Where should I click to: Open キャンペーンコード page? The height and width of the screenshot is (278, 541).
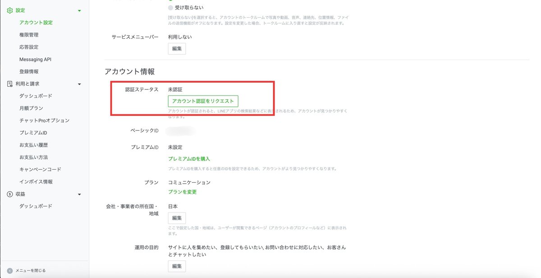pyautogui.click(x=40, y=170)
